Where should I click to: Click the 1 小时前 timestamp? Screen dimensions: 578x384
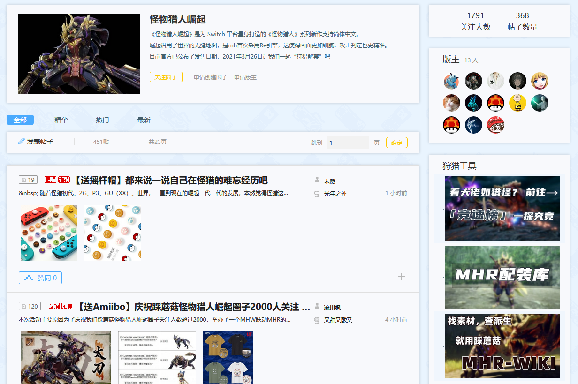click(x=396, y=193)
